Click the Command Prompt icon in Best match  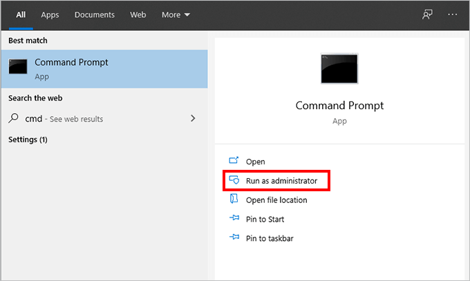tap(18, 66)
